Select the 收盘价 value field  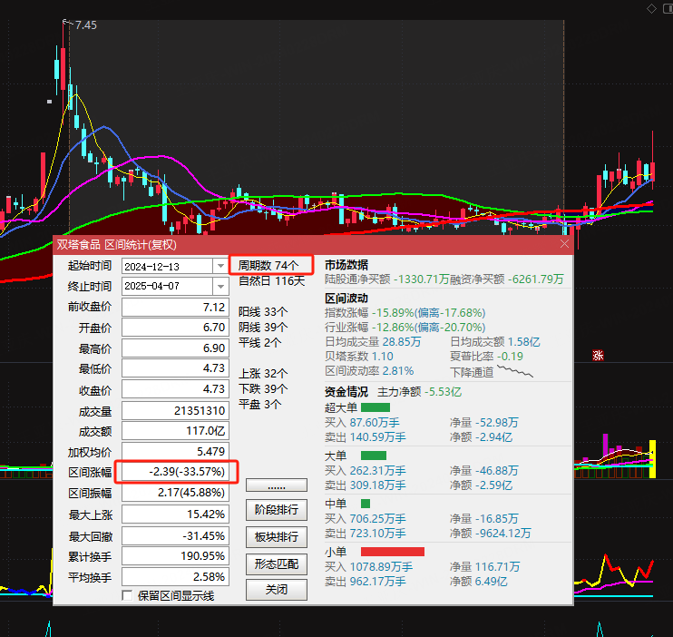(175, 388)
